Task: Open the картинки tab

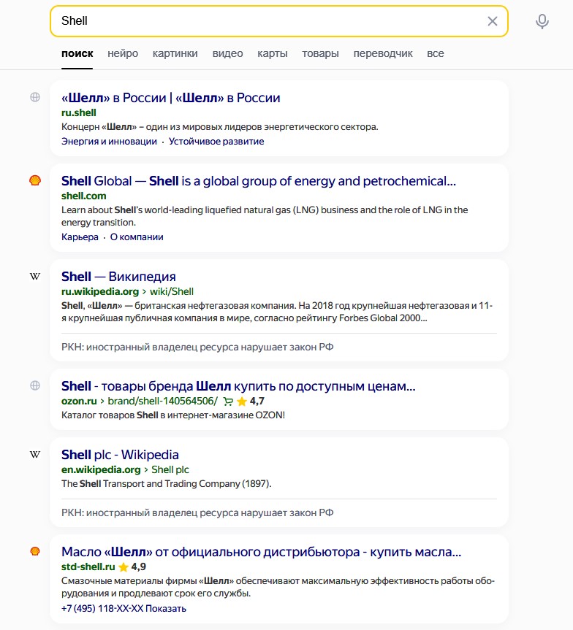Action: pyautogui.click(x=175, y=53)
